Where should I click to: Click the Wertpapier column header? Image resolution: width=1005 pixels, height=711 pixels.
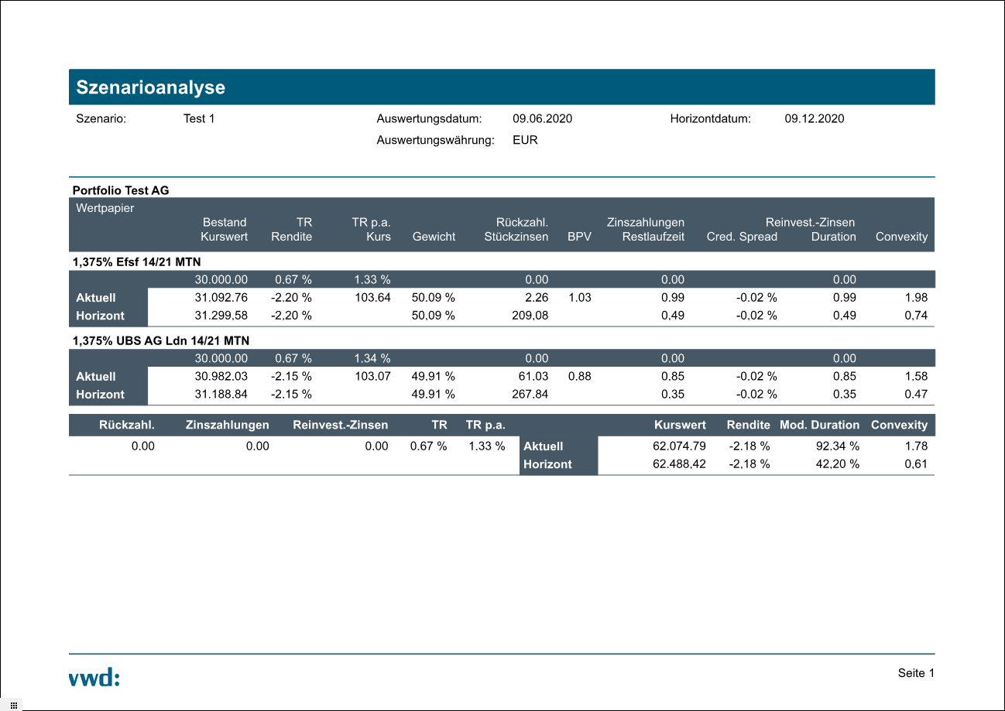click(105, 208)
